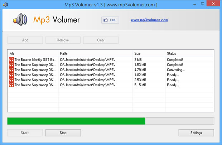
Task: Select the row with status Converting...
Action: (x=107, y=70)
